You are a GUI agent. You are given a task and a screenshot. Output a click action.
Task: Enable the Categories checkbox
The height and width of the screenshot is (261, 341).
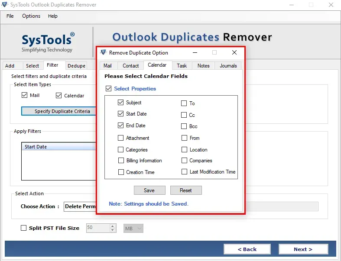coord(120,149)
